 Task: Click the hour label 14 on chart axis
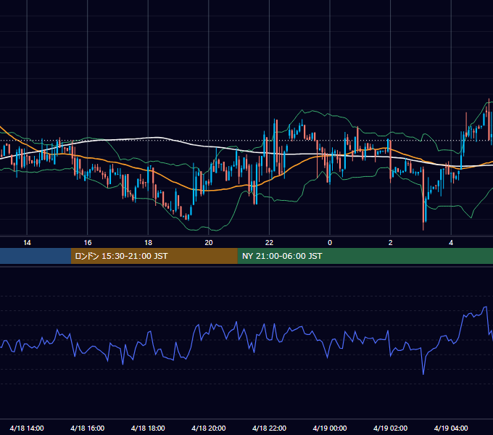tap(27, 243)
